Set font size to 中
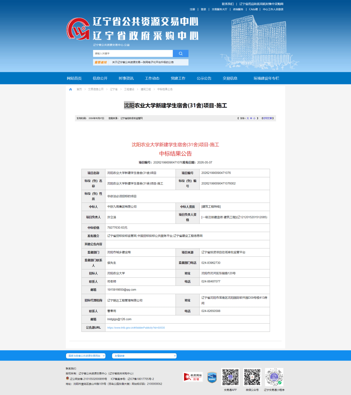The image size is (351, 395). 251,118
